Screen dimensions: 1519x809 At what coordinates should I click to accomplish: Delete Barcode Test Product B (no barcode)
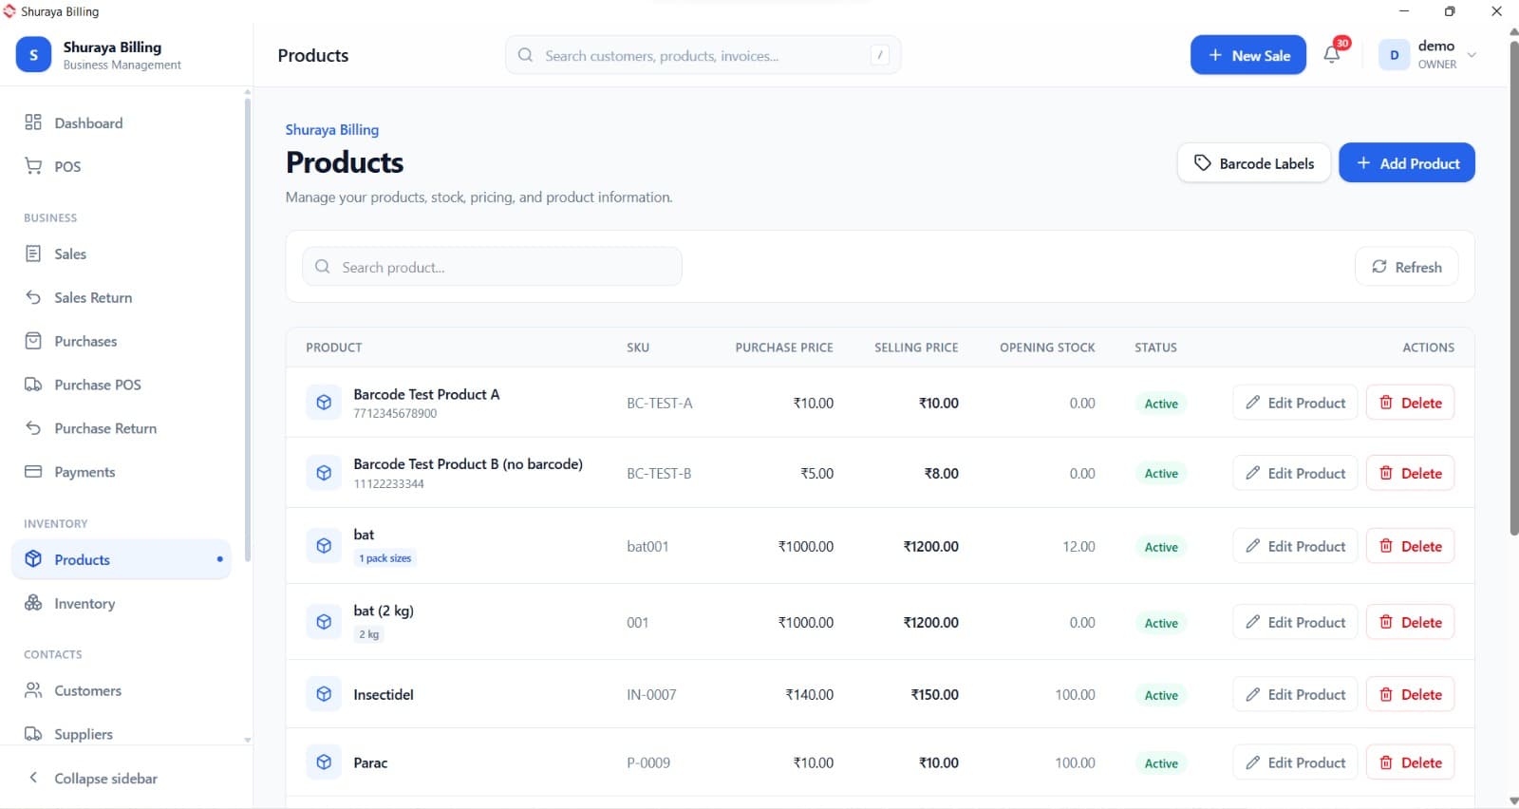(x=1410, y=473)
